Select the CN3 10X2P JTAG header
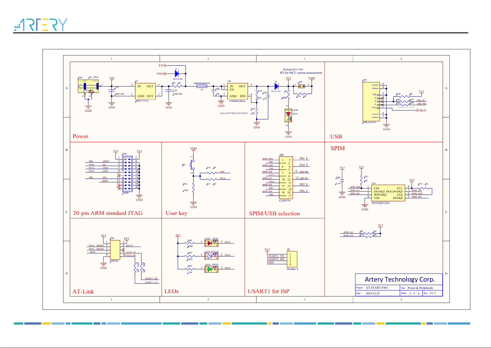The image size is (491, 348). tap(127, 174)
